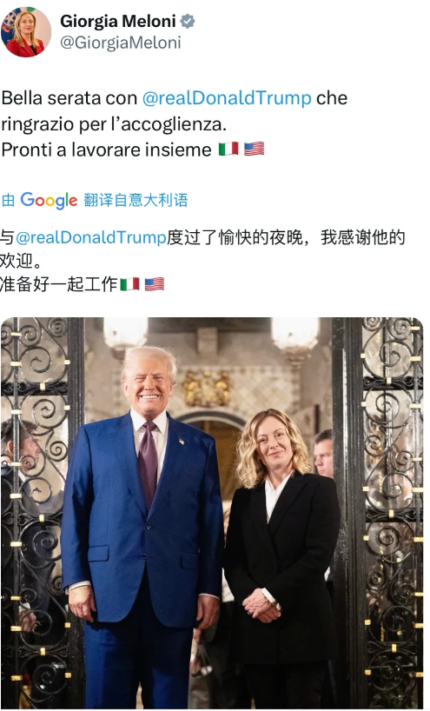The width and height of the screenshot is (430, 711).
Task: Click the US flag emoji in Chinese translation
Action: [x=155, y=284]
